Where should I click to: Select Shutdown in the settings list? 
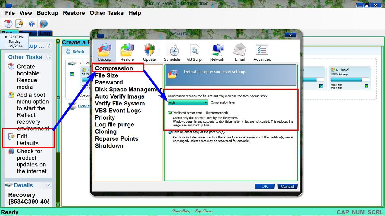point(109,146)
